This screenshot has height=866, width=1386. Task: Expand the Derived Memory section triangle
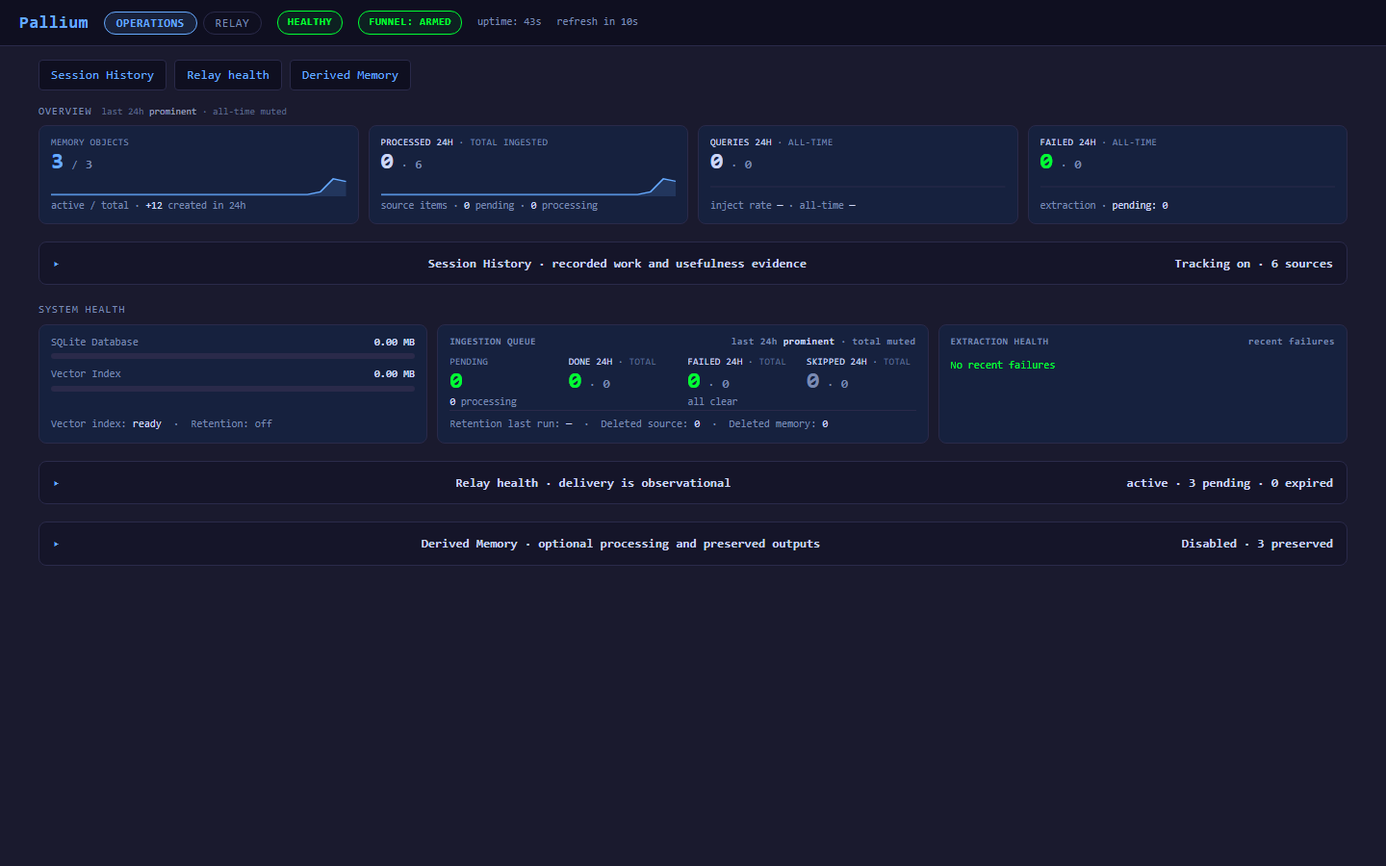[56, 544]
